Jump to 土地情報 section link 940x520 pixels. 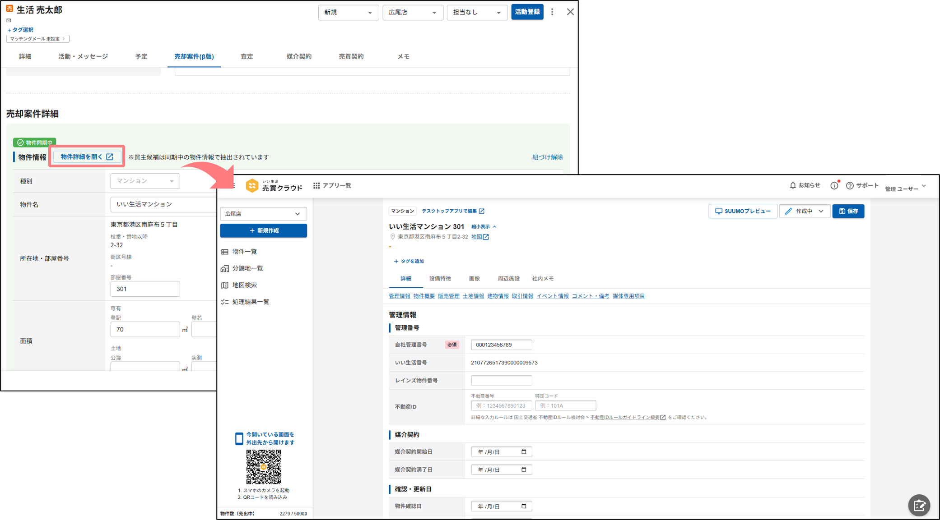pyautogui.click(x=473, y=296)
